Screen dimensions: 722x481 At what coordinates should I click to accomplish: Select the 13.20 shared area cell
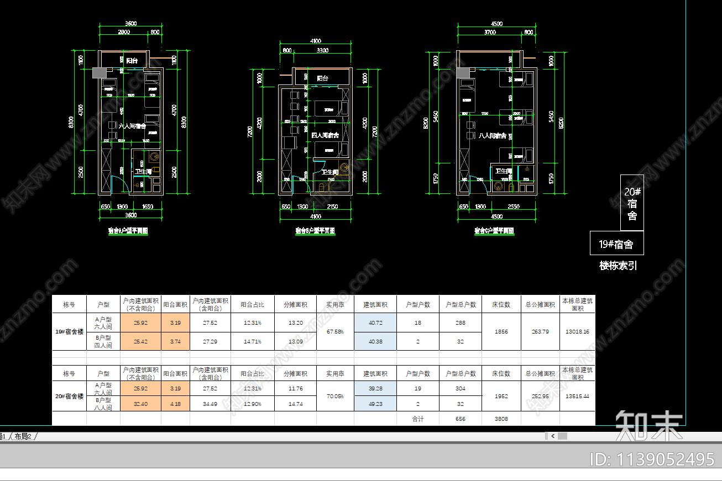(x=295, y=323)
